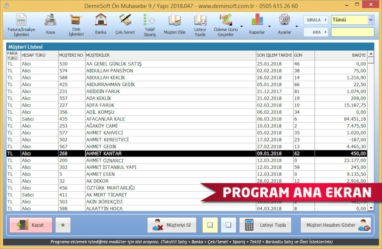Image resolution: width=382 pixels, height=249 pixels.
Task: Click the highlighted AHMET KANTAR row
Action: tap(187, 153)
